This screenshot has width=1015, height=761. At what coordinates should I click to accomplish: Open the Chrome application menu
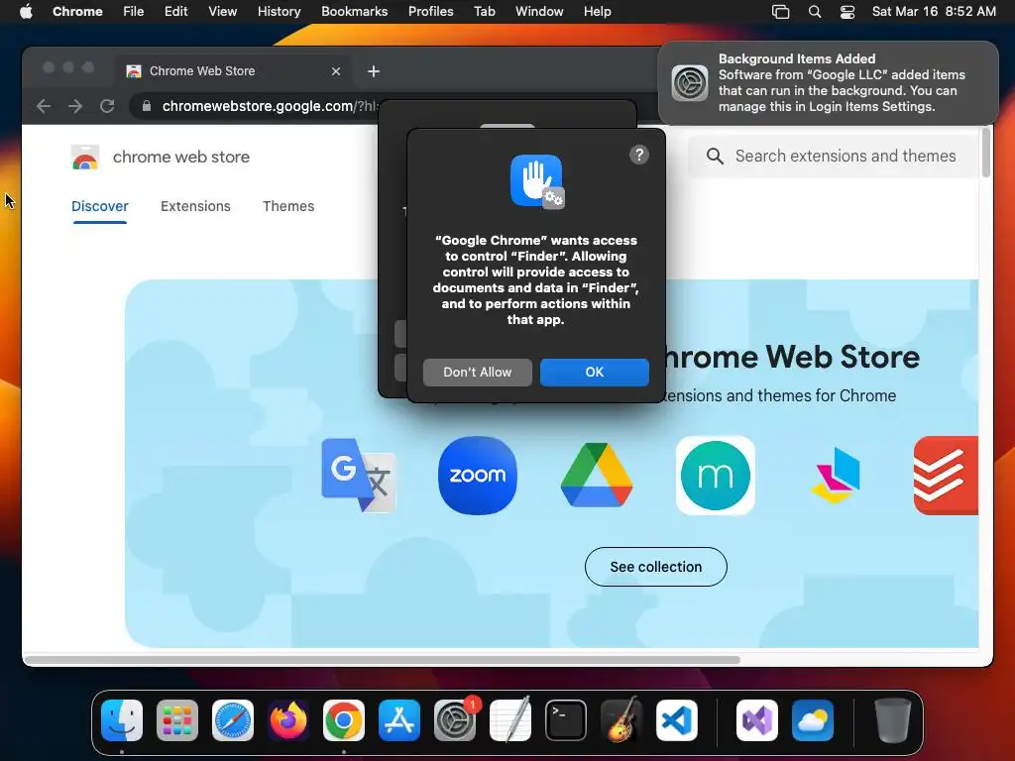(77, 11)
